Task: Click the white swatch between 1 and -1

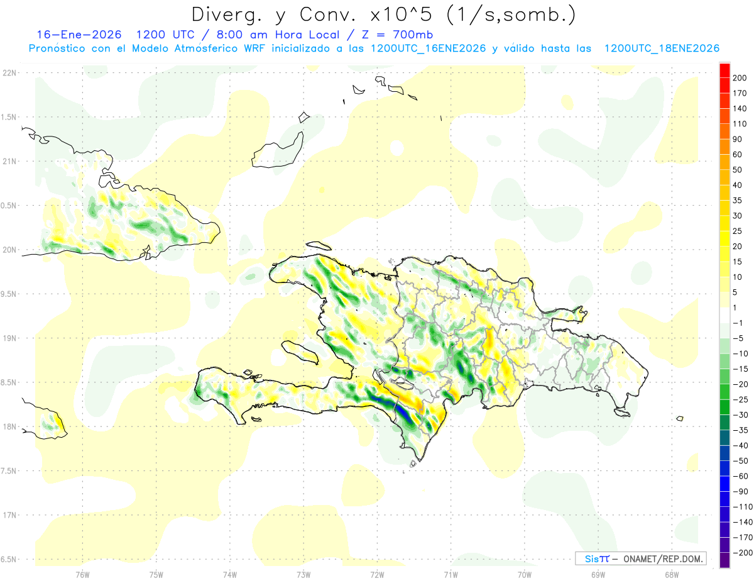Action: point(724,315)
